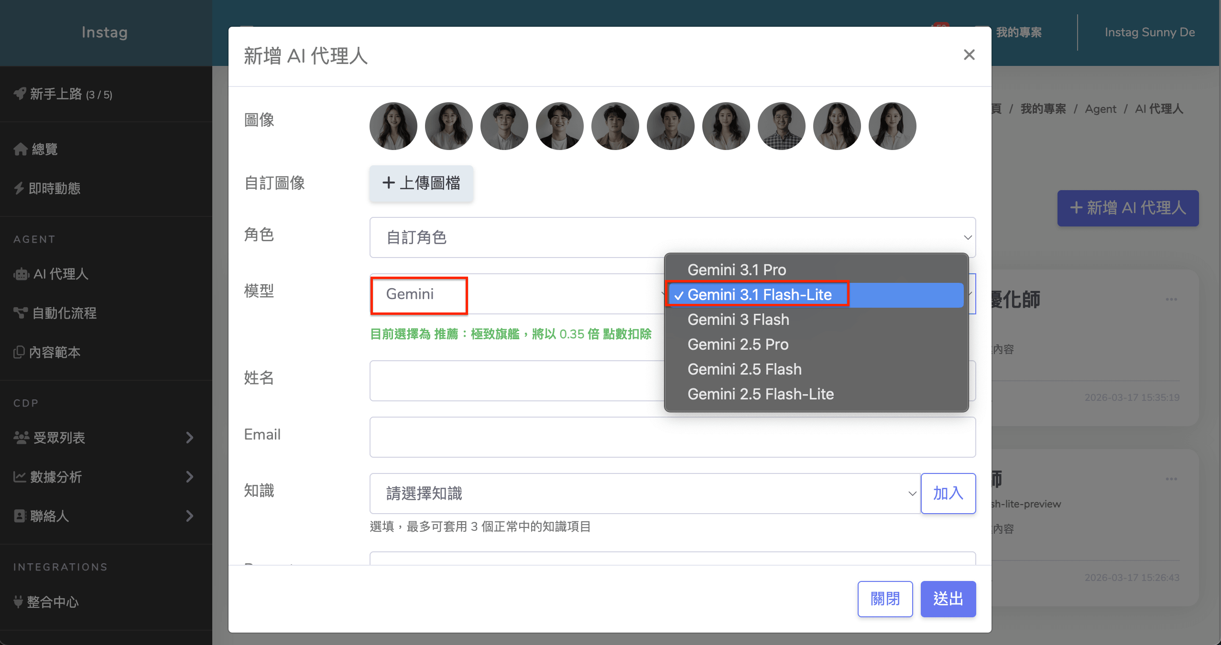The height and width of the screenshot is (645, 1221).
Task: Click the lightning icon for 即時動態
Action: (x=19, y=188)
